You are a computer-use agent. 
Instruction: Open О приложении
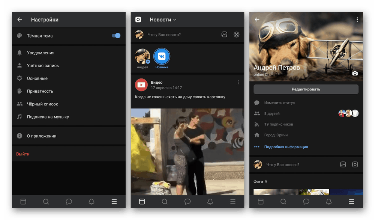pyautogui.click(x=69, y=136)
